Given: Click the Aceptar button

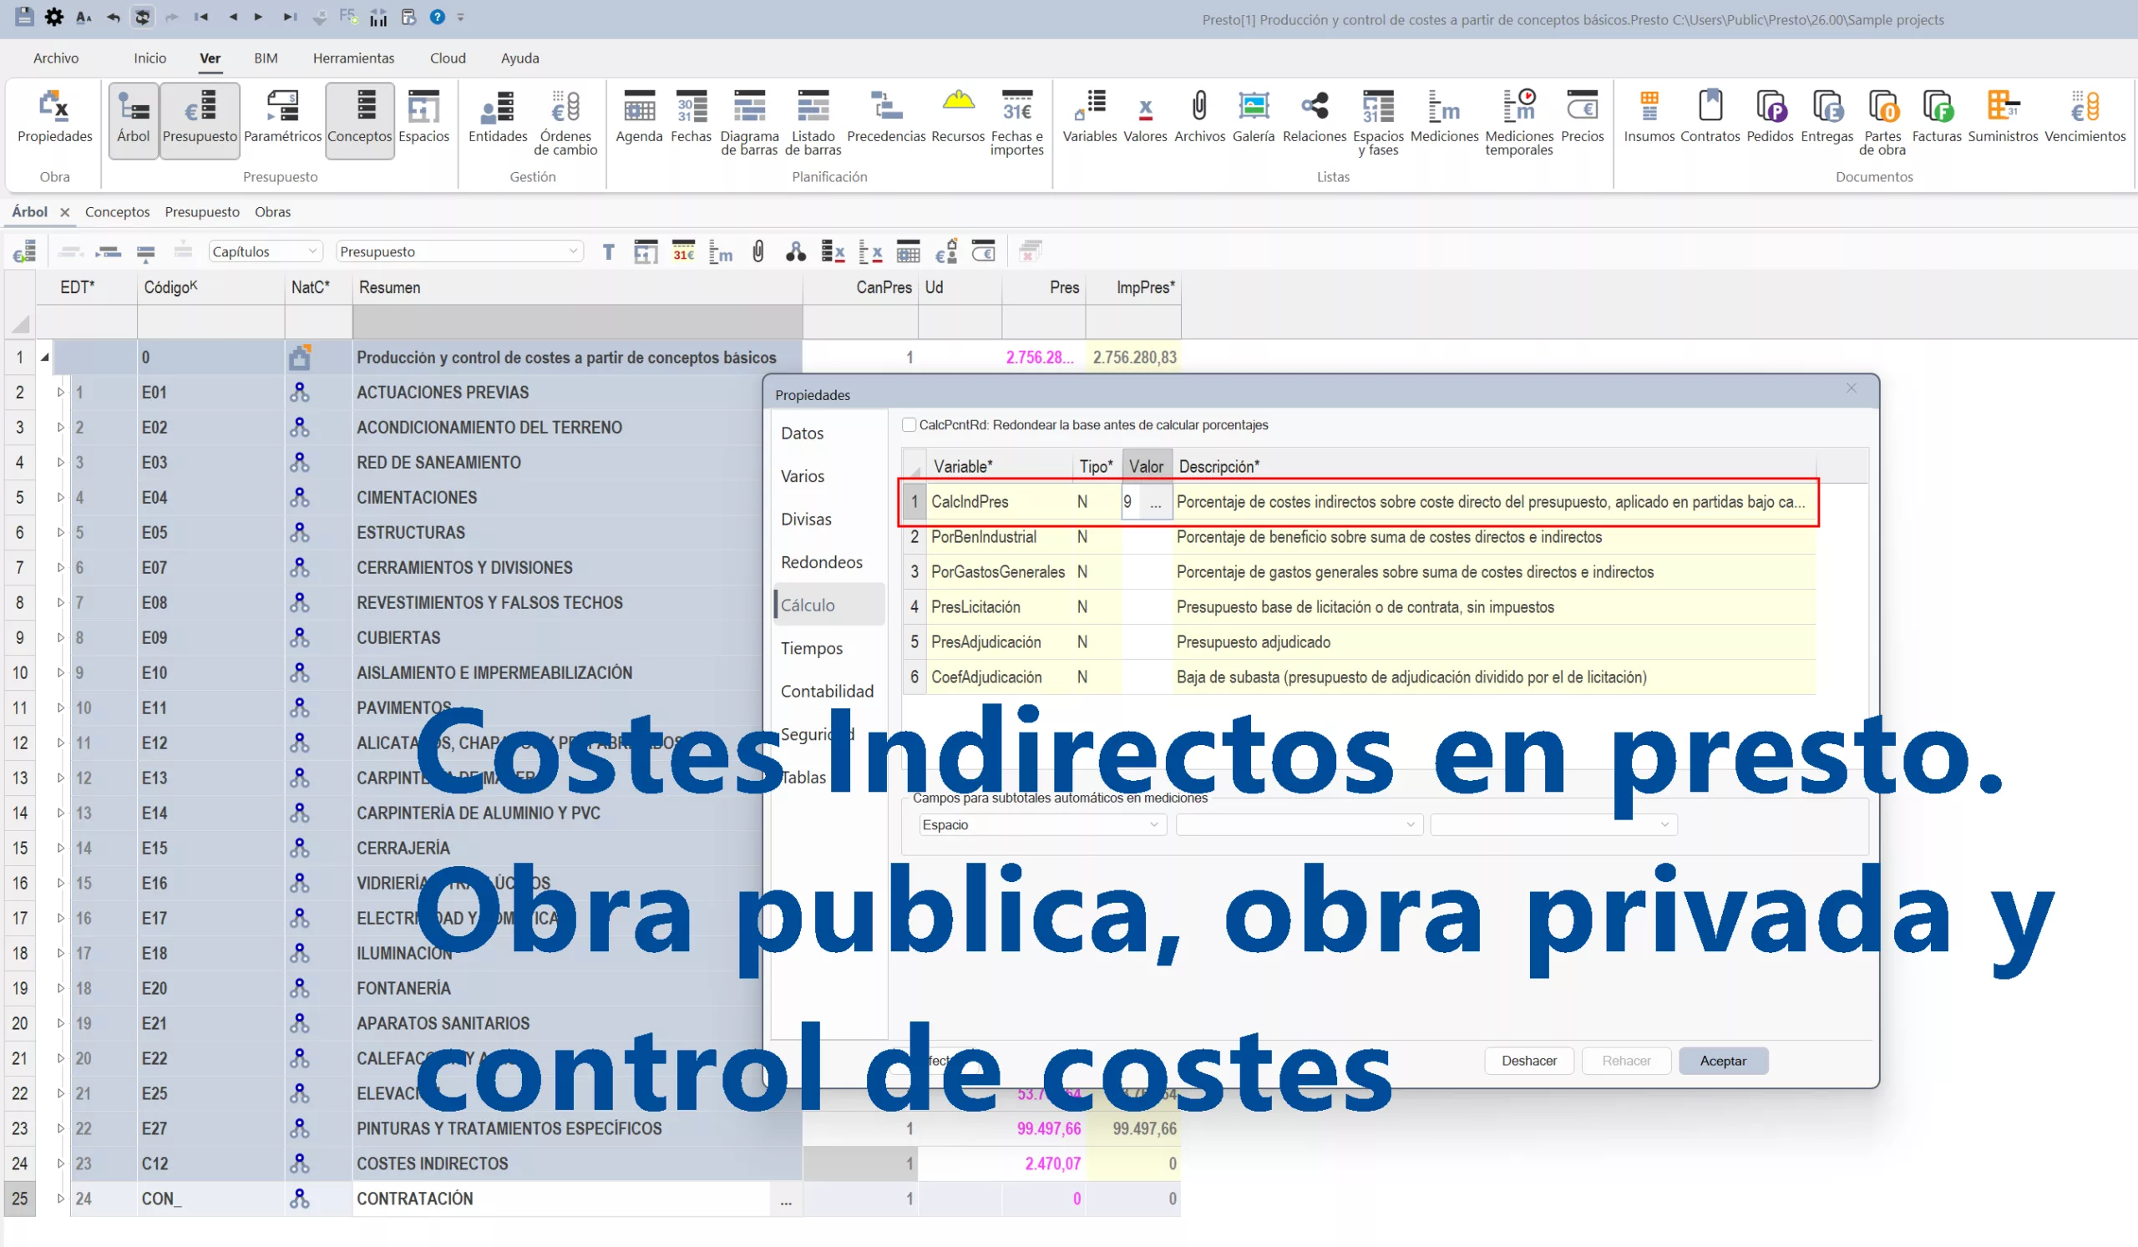Looking at the screenshot, I should (x=1723, y=1062).
